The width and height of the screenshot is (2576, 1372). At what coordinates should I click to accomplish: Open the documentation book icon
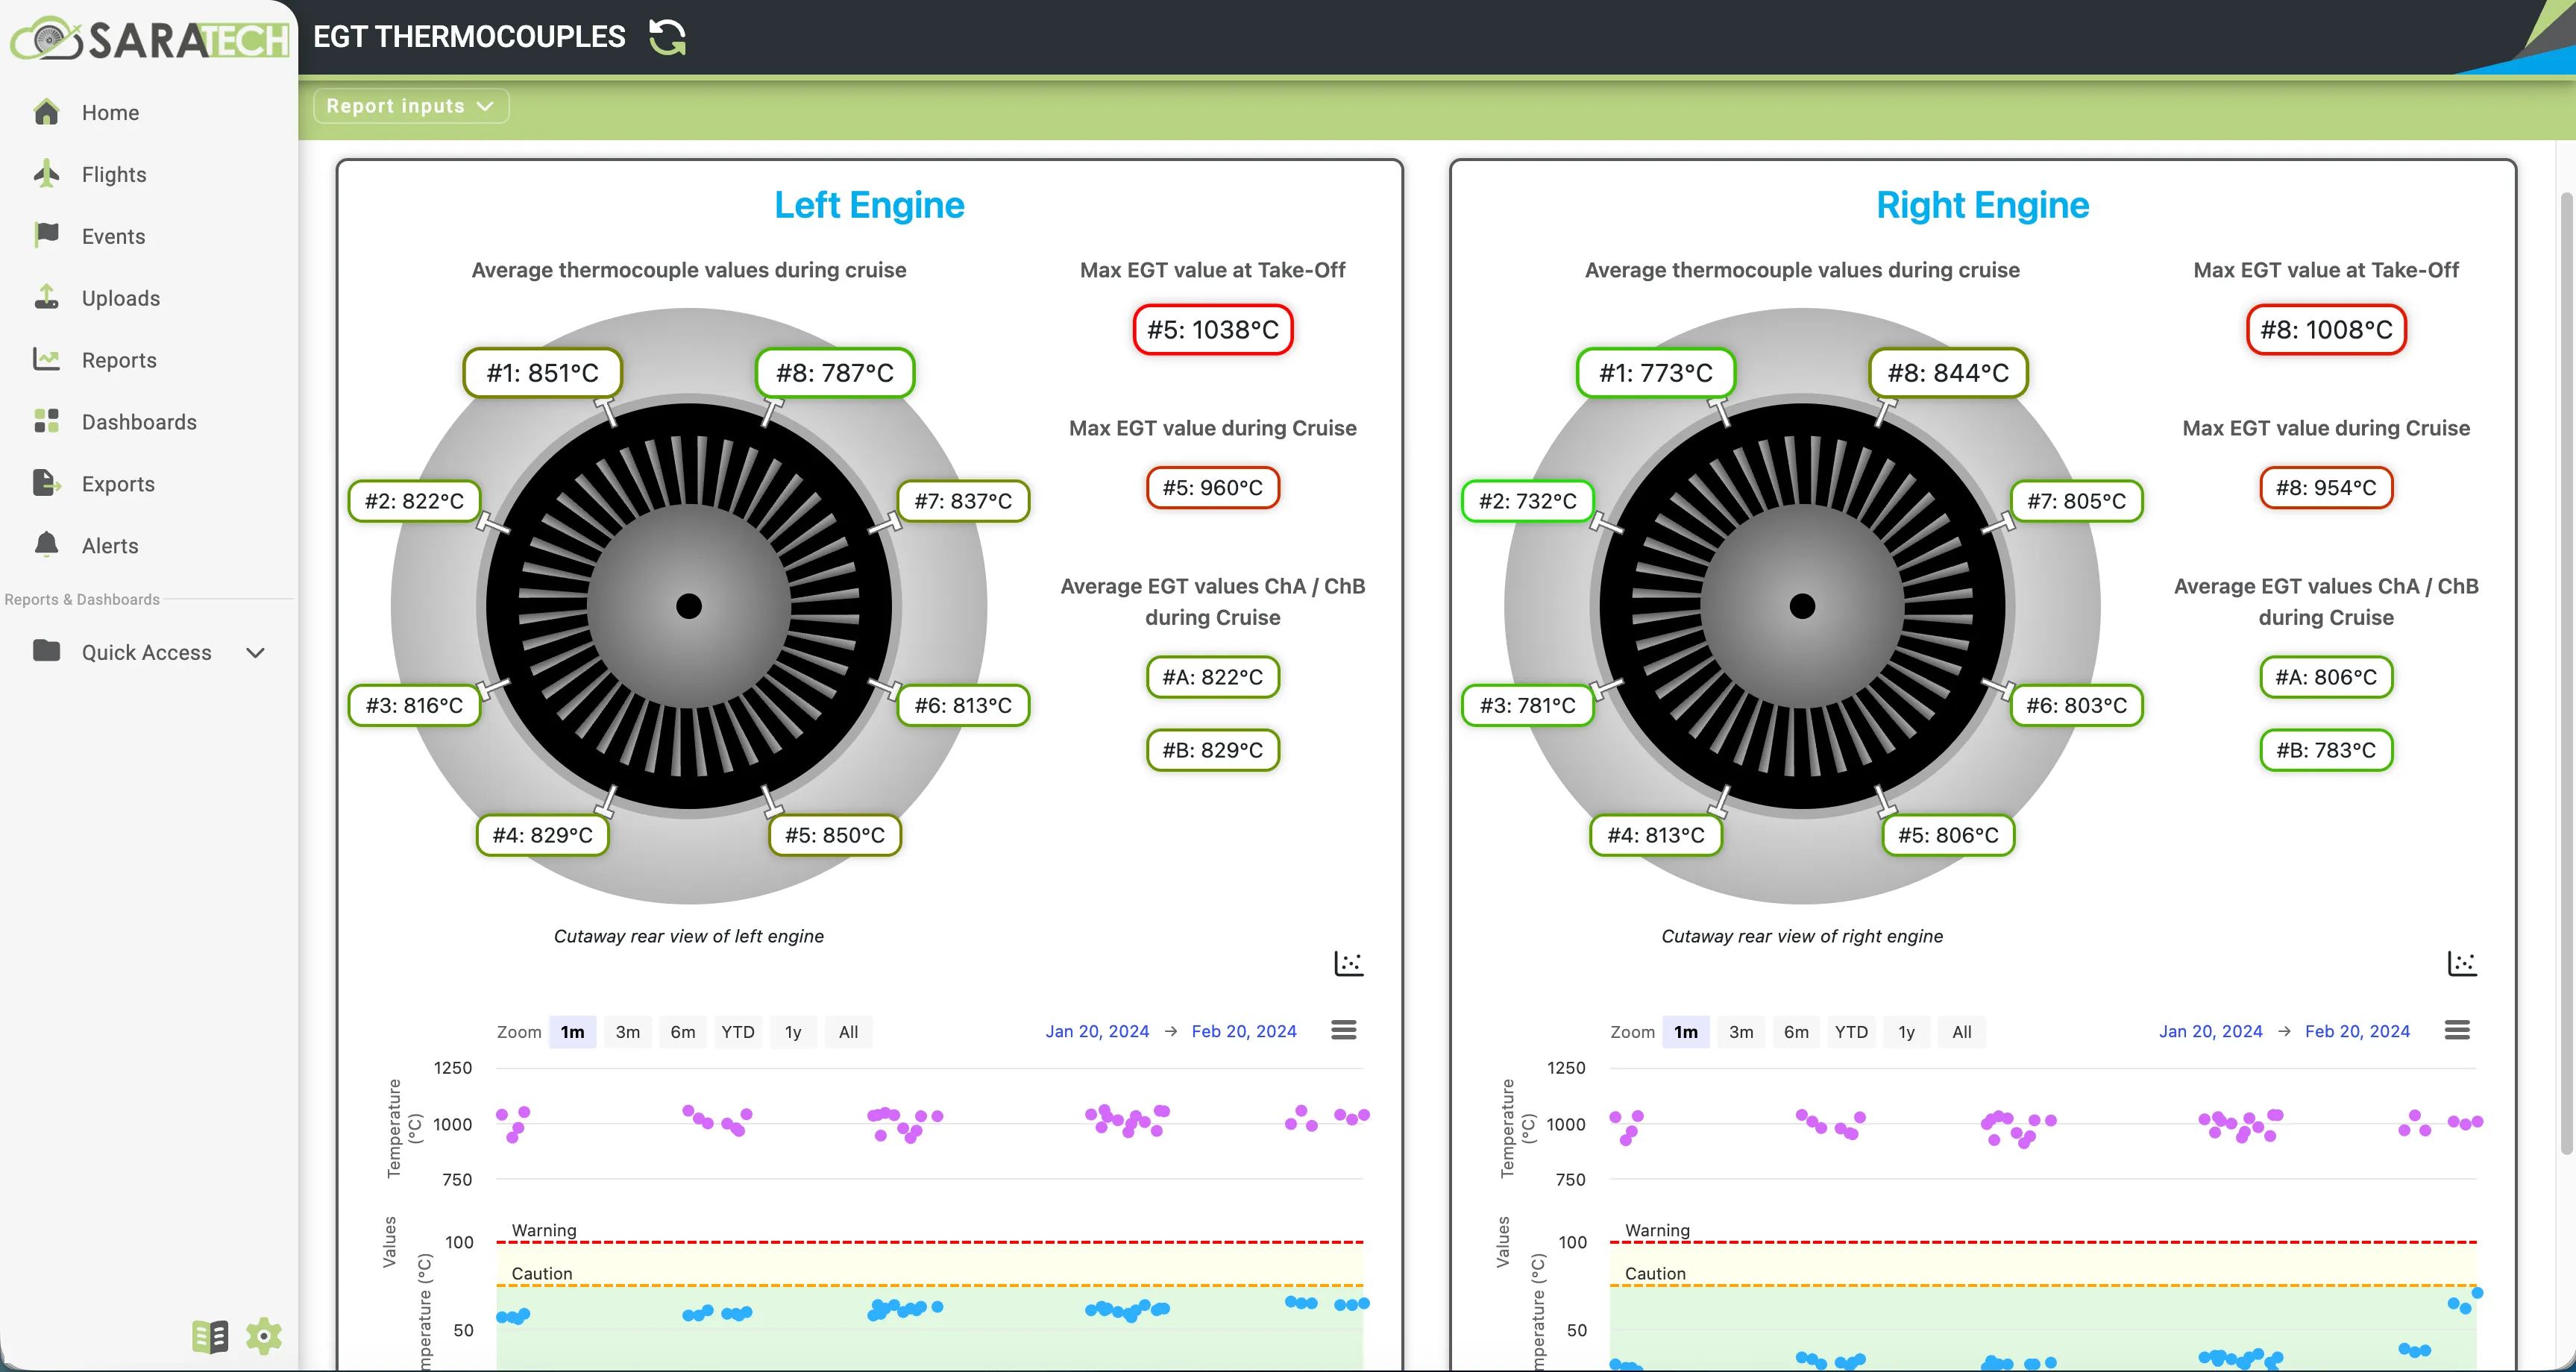pos(210,1336)
